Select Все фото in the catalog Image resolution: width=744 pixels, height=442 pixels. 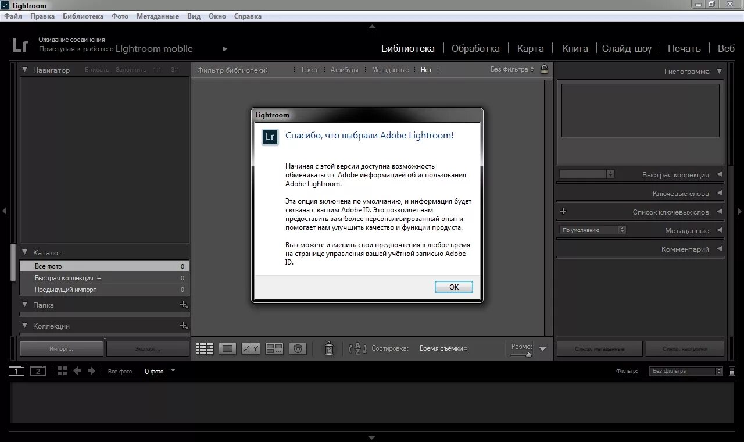(x=104, y=266)
